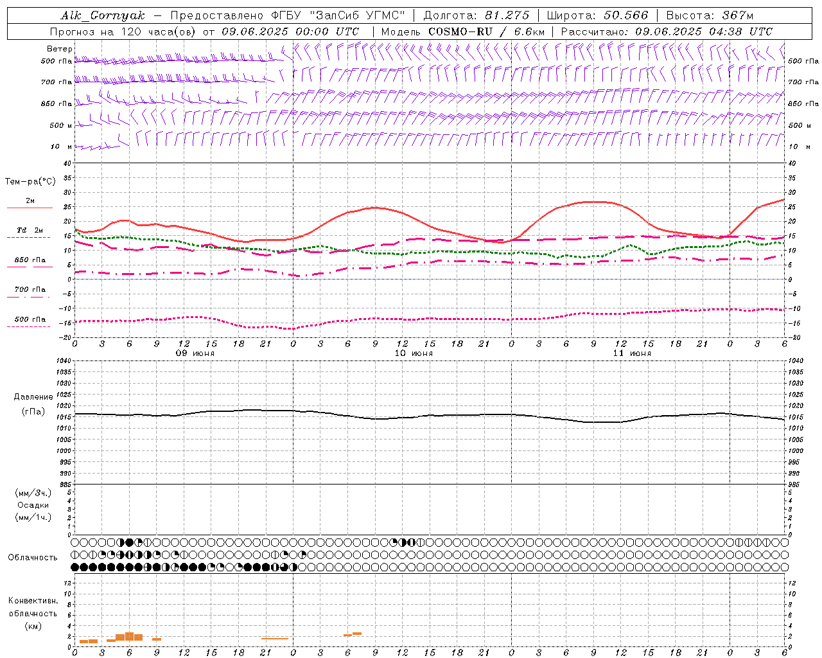Click the station name Alk_Gornyak
This screenshot has width=822, height=658.
tap(103, 15)
